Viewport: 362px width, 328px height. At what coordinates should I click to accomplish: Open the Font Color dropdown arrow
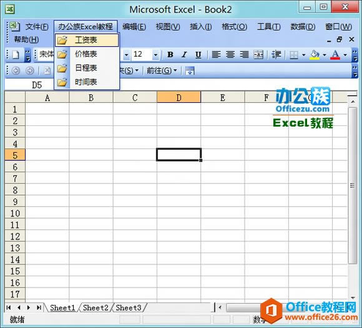coord(345,55)
